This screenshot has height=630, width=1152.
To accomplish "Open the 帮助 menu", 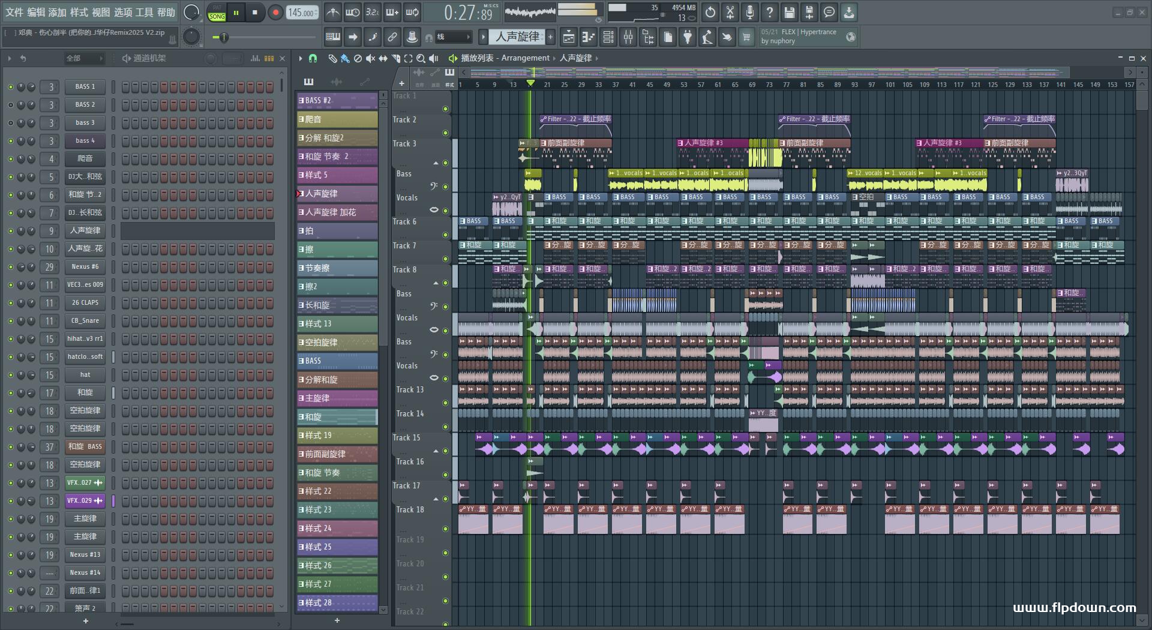I will [x=166, y=12].
